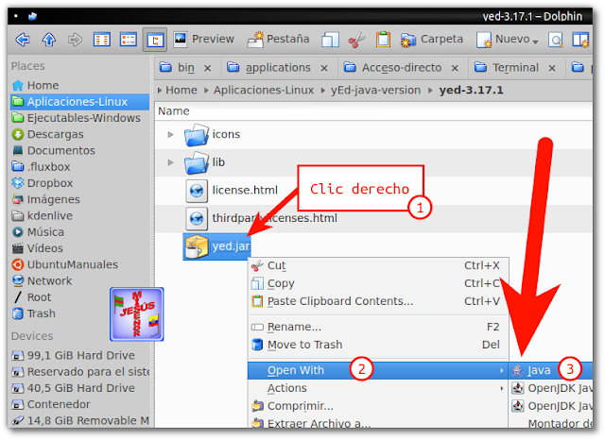Choose Copy from the context menu
605x440 pixels.
click(378, 283)
